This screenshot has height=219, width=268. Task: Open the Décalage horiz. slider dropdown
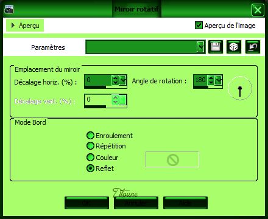tap(123, 80)
